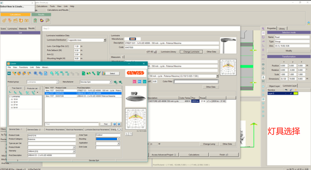Click the purple isolines icon under Results

pyautogui.click(x=42, y=20)
